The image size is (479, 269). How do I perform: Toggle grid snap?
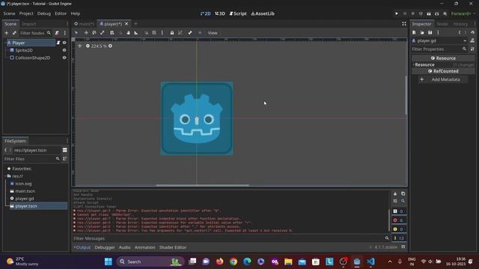[x=154, y=33]
